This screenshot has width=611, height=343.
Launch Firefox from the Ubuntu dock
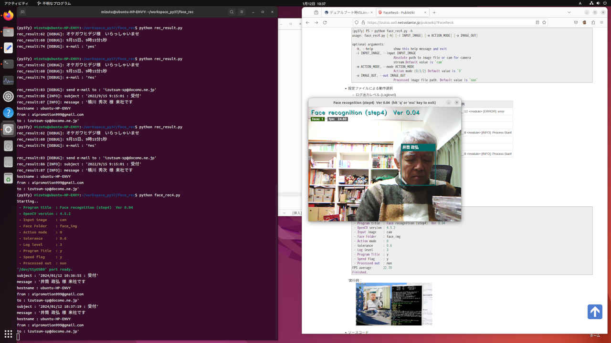coord(8,15)
